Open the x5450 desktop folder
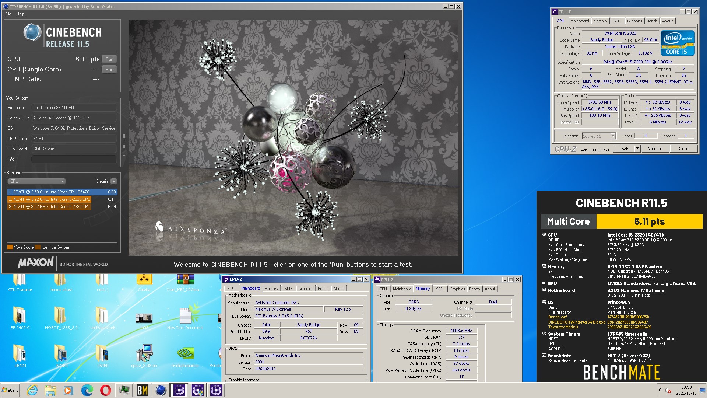This screenshot has width=707, height=398. (x=102, y=356)
